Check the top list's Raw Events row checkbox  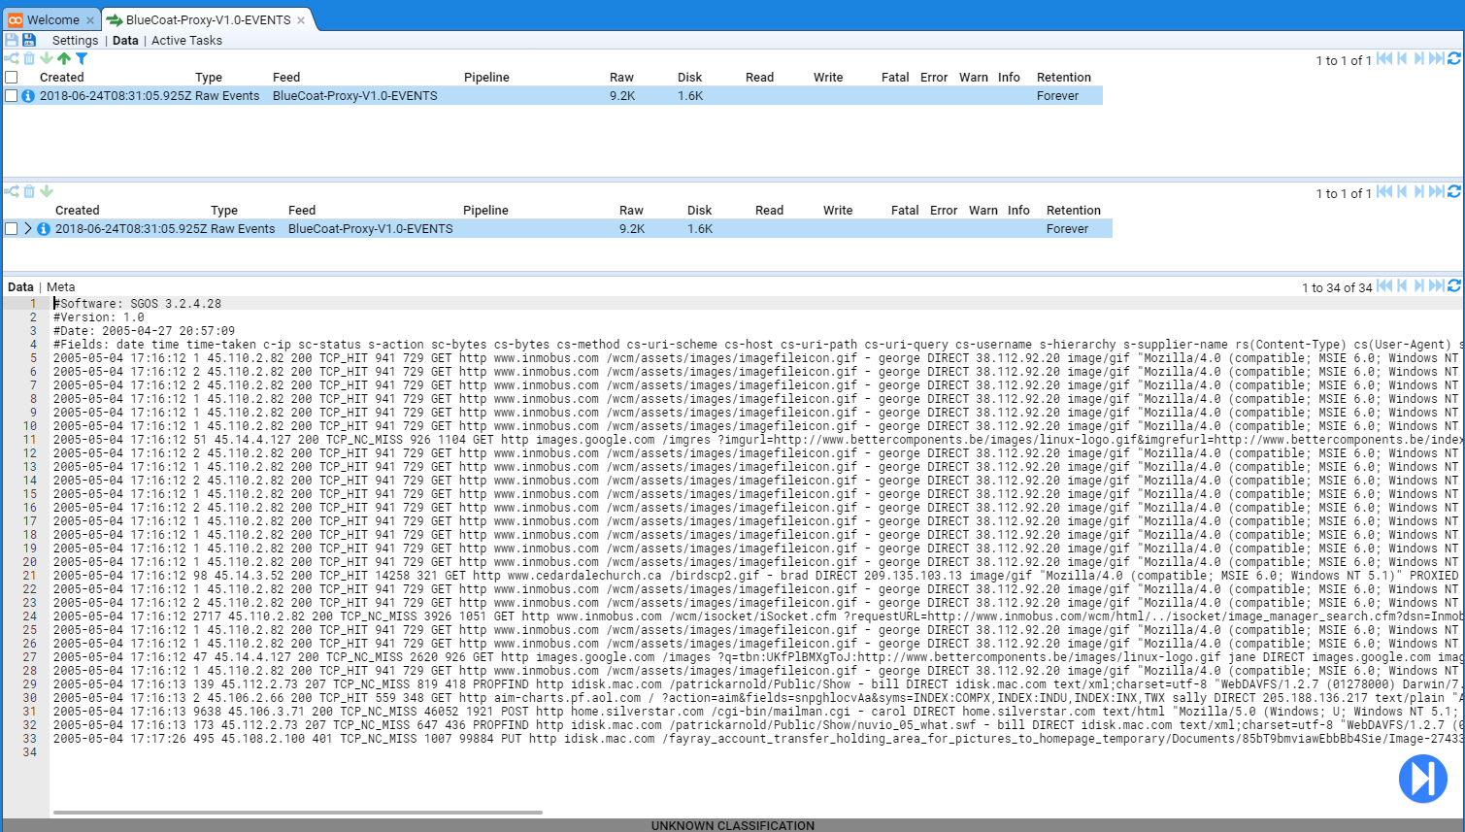coord(12,96)
